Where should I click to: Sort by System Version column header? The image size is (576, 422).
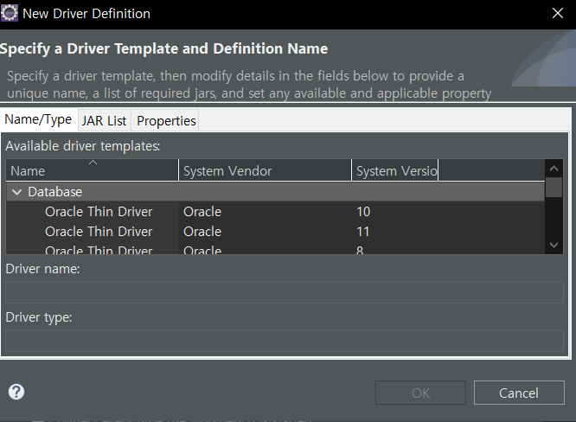pyautogui.click(x=395, y=170)
